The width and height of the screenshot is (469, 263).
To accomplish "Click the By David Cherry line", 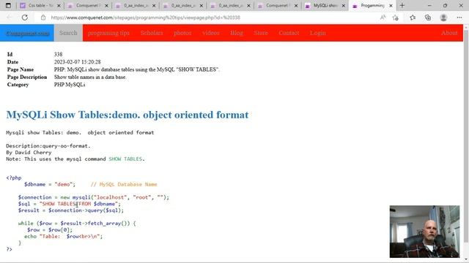I will click(x=29, y=153).
